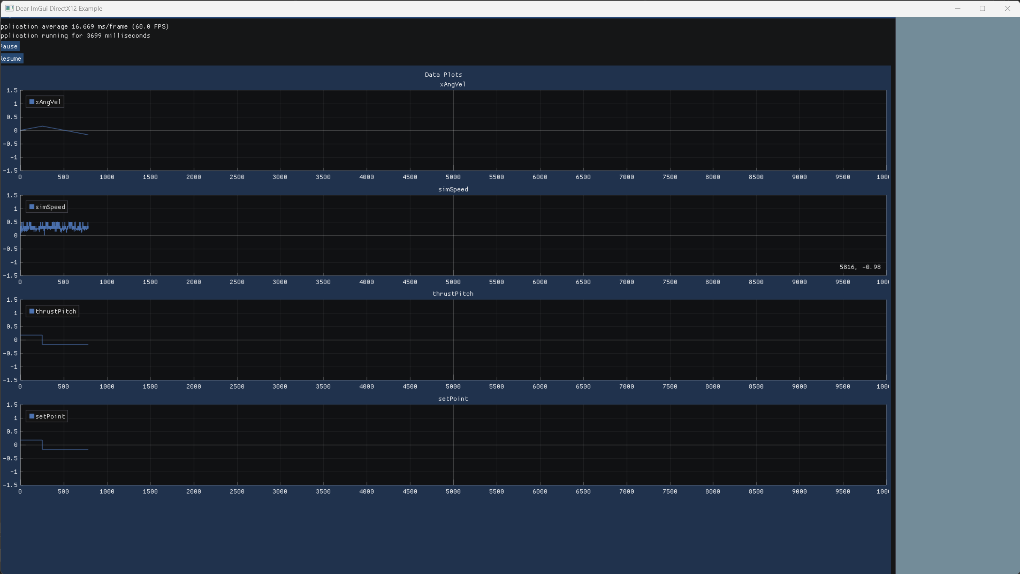Click the simSpeed legend color swatch

coord(32,207)
